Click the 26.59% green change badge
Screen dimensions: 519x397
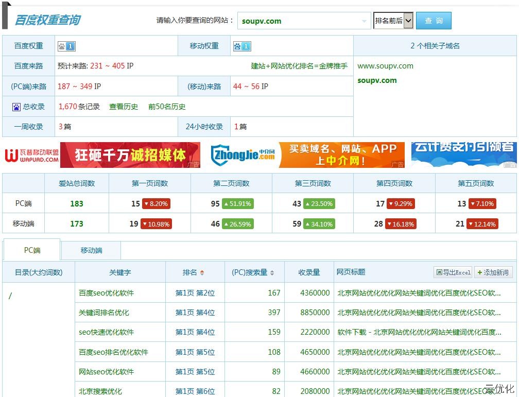238,224
